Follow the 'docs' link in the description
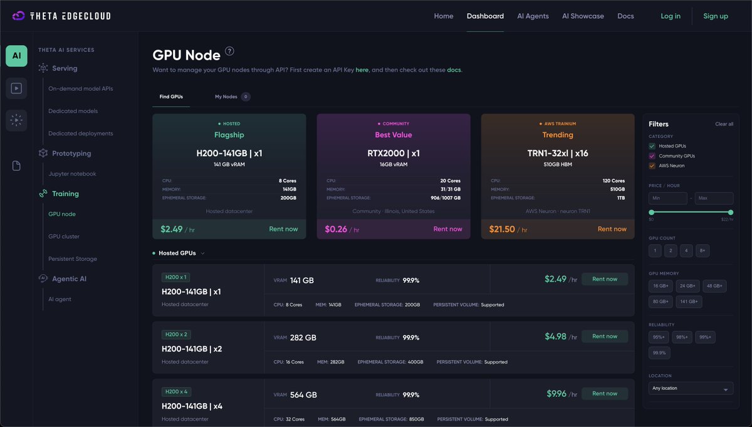This screenshot has width=752, height=427. (x=454, y=70)
